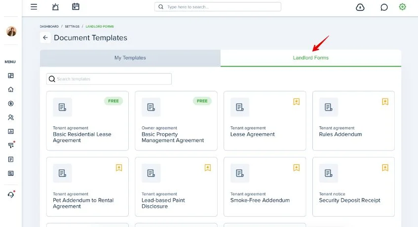
Task: Switch to the My Templates tab
Action: pyautogui.click(x=130, y=58)
